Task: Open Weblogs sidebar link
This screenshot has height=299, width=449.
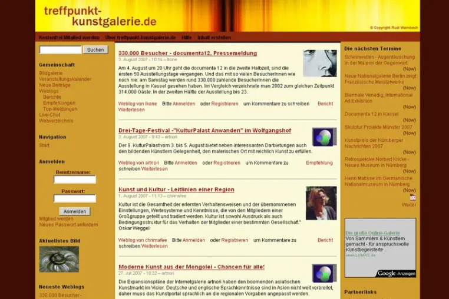Action: [x=48, y=91]
